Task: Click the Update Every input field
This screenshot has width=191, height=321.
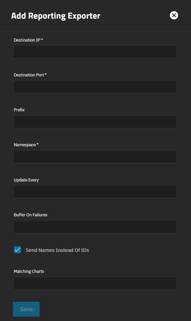Action: coord(95,192)
